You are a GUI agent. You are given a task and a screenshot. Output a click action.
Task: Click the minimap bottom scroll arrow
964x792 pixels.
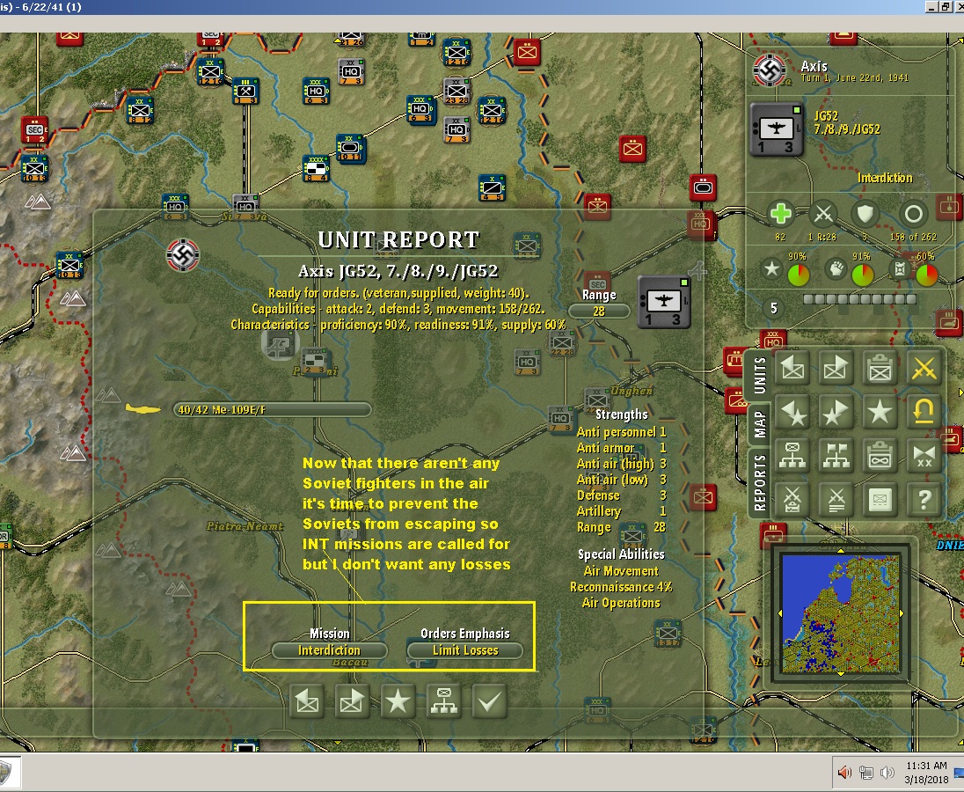[841, 675]
